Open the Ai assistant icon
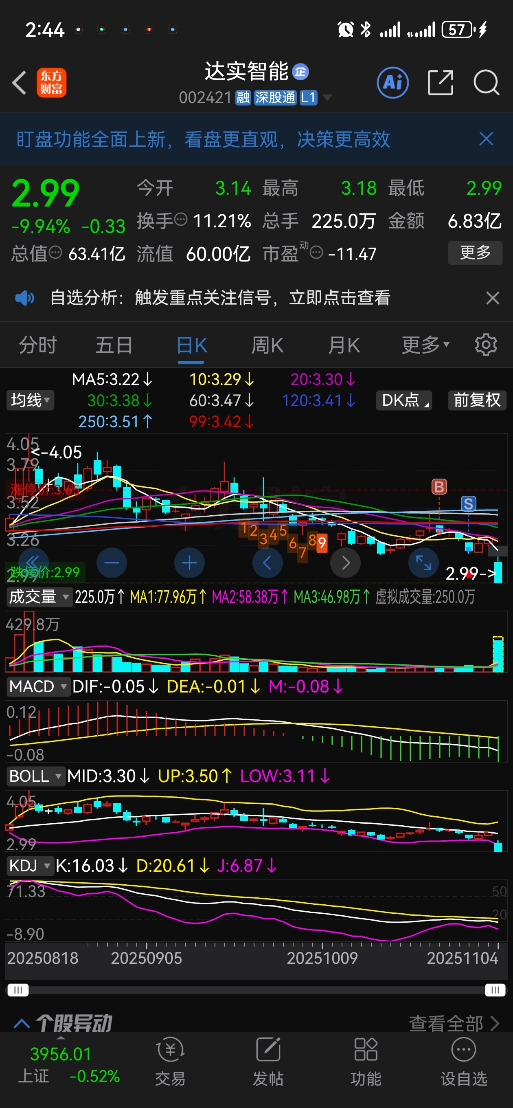Image resolution: width=513 pixels, height=1108 pixels. coord(392,83)
